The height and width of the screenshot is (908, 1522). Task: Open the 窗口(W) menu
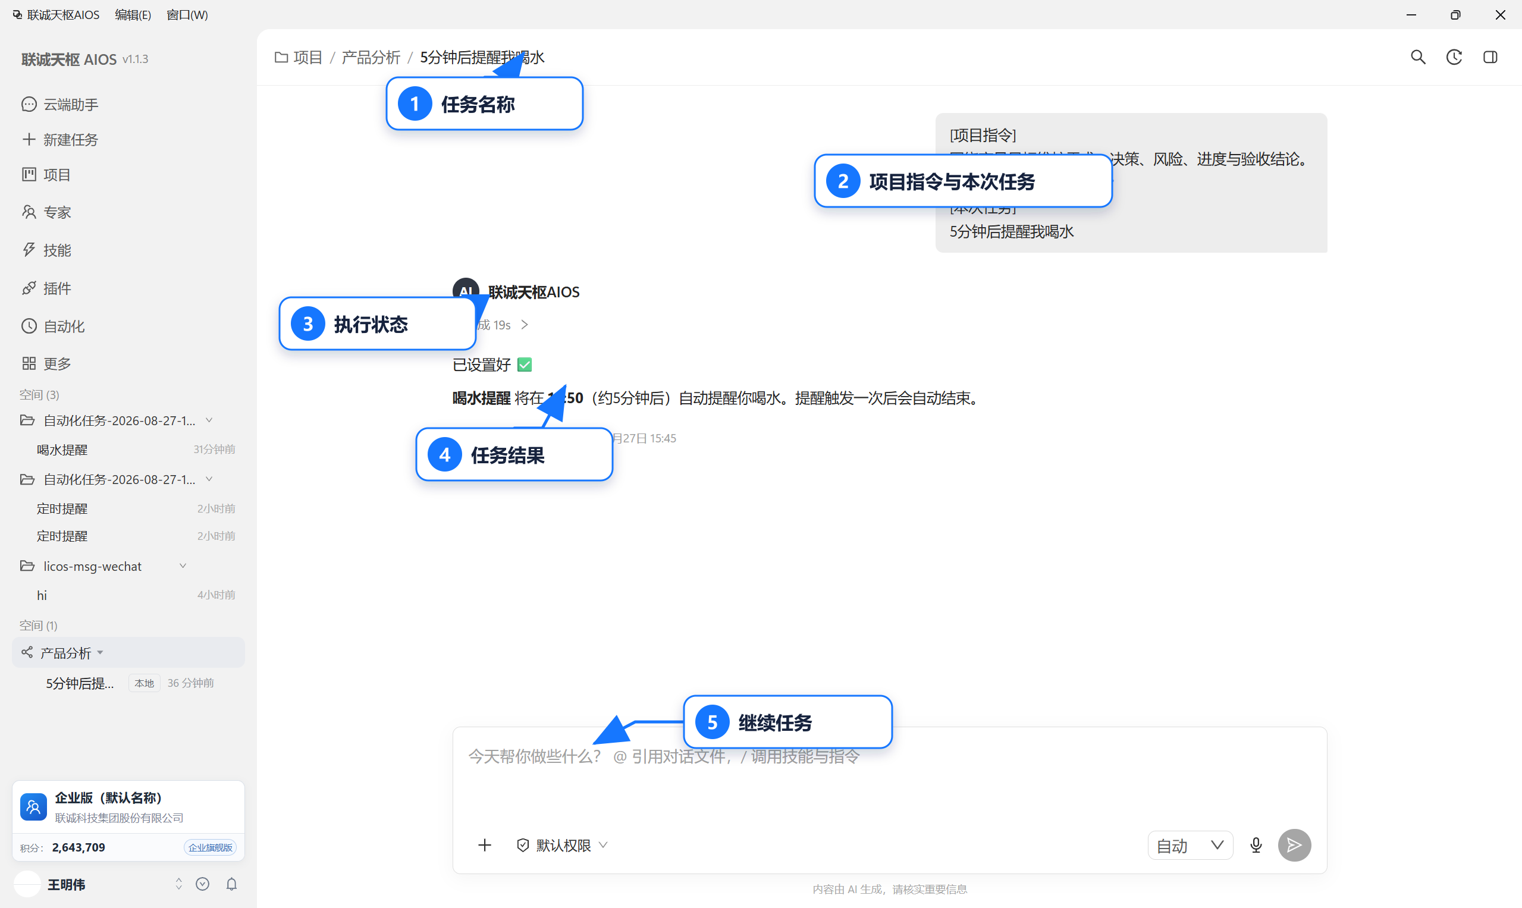pyautogui.click(x=187, y=15)
